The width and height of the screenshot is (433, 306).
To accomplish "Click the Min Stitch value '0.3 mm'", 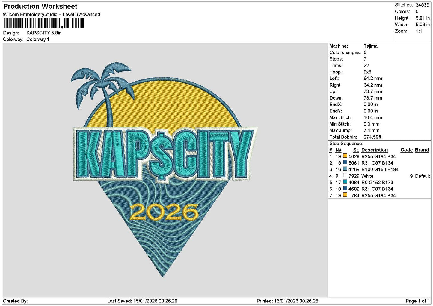I will click(371, 124).
